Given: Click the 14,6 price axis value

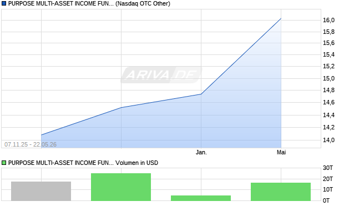Looking at the screenshot, I should click(x=328, y=102).
